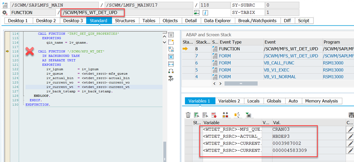Switch to the Desktop 1 tab
Screen dimensions: 354x162
18,21
